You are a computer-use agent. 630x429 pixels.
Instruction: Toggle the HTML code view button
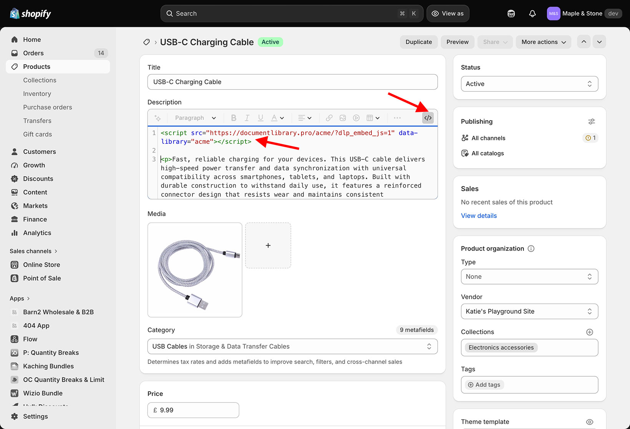tap(428, 118)
